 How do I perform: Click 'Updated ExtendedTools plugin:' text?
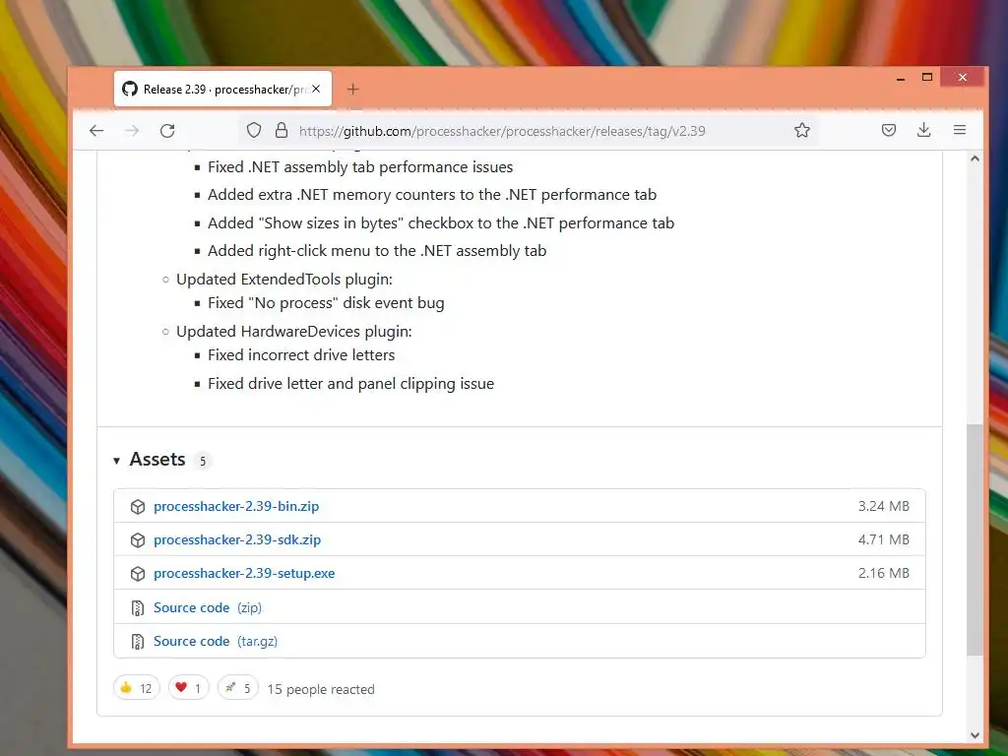click(284, 280)
